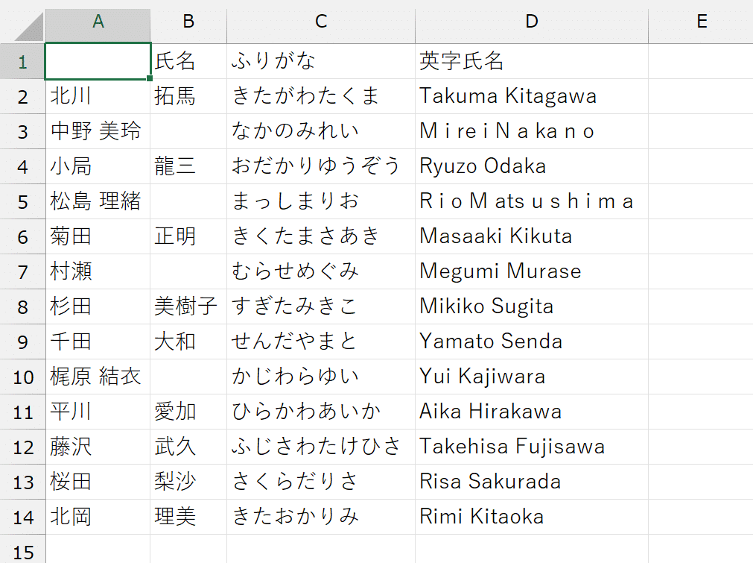Select the 英字氏名 header cell
Image resolution: width=753 pixels, height=563 pixels.
click(x=531, y=60)
